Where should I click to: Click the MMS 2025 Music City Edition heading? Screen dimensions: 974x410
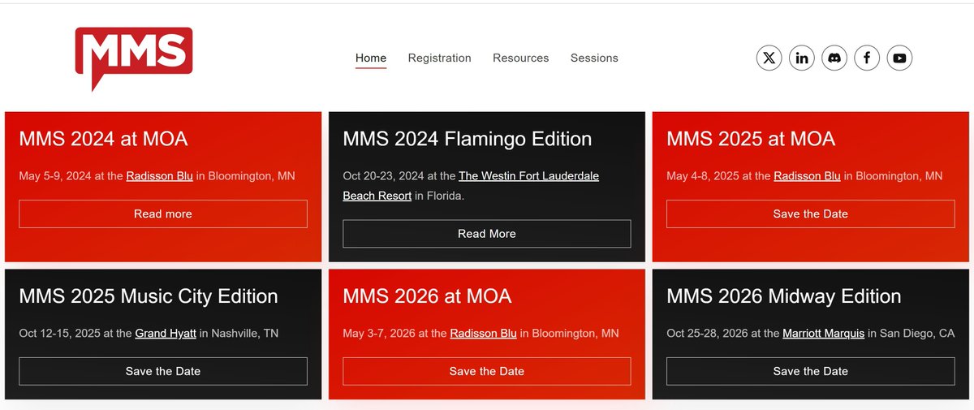click(x=149, y=296)
